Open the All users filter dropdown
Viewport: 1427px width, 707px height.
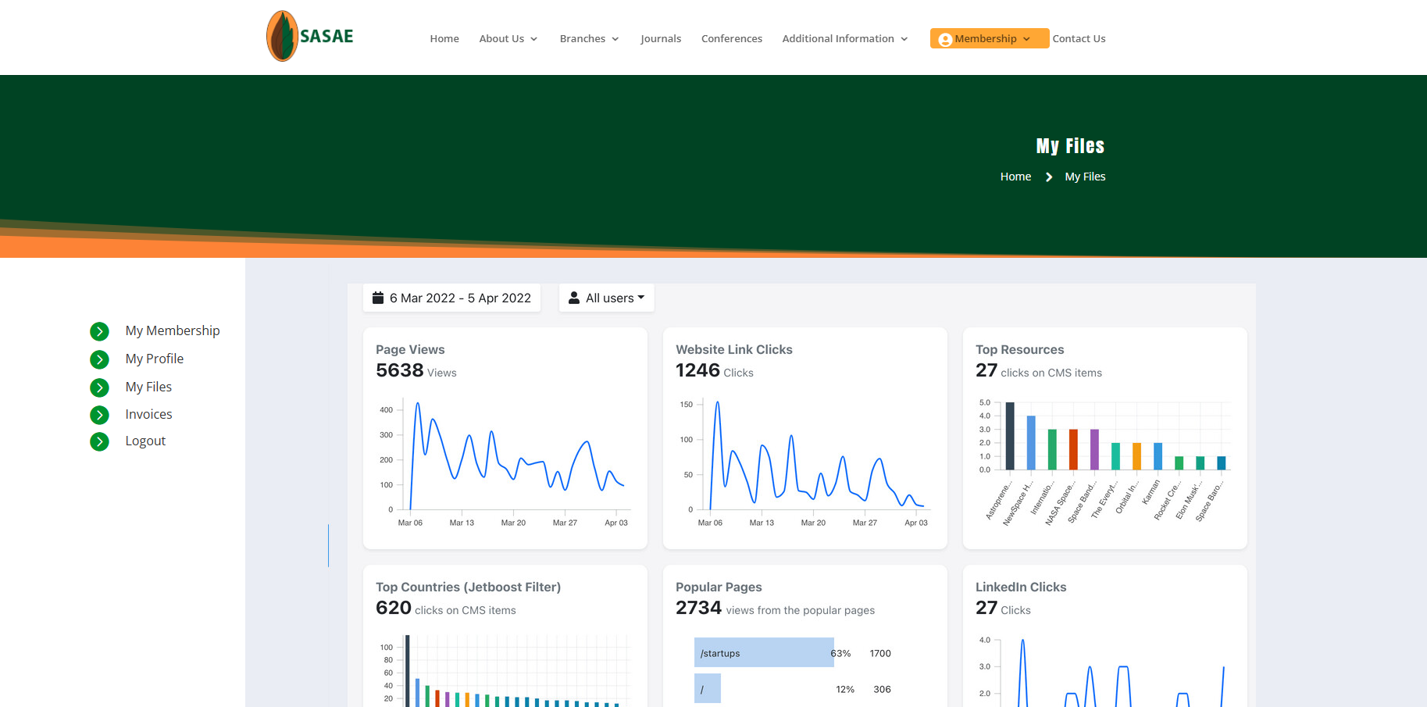606,298
